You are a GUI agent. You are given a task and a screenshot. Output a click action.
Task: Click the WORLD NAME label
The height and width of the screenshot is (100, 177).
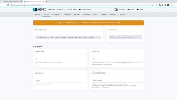click(x=39, y=73)
